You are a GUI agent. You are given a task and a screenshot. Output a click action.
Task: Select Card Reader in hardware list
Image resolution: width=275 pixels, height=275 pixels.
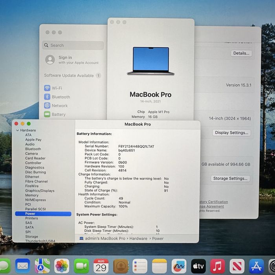(x=35, y=158)
